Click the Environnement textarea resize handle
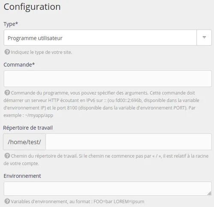 point(209,193)
